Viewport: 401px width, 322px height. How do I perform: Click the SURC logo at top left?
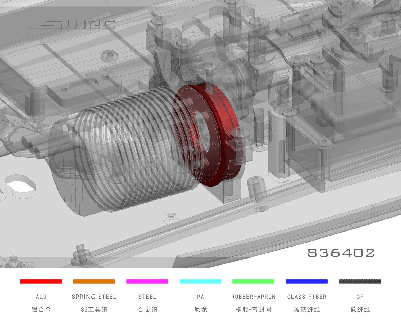coord(72,25)
